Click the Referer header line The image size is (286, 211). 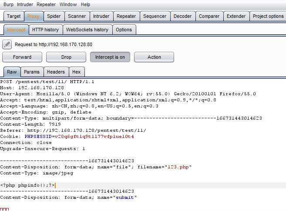73,131
